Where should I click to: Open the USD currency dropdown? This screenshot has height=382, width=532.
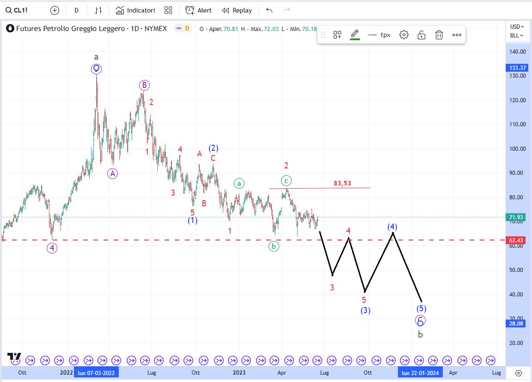[517, 26]
